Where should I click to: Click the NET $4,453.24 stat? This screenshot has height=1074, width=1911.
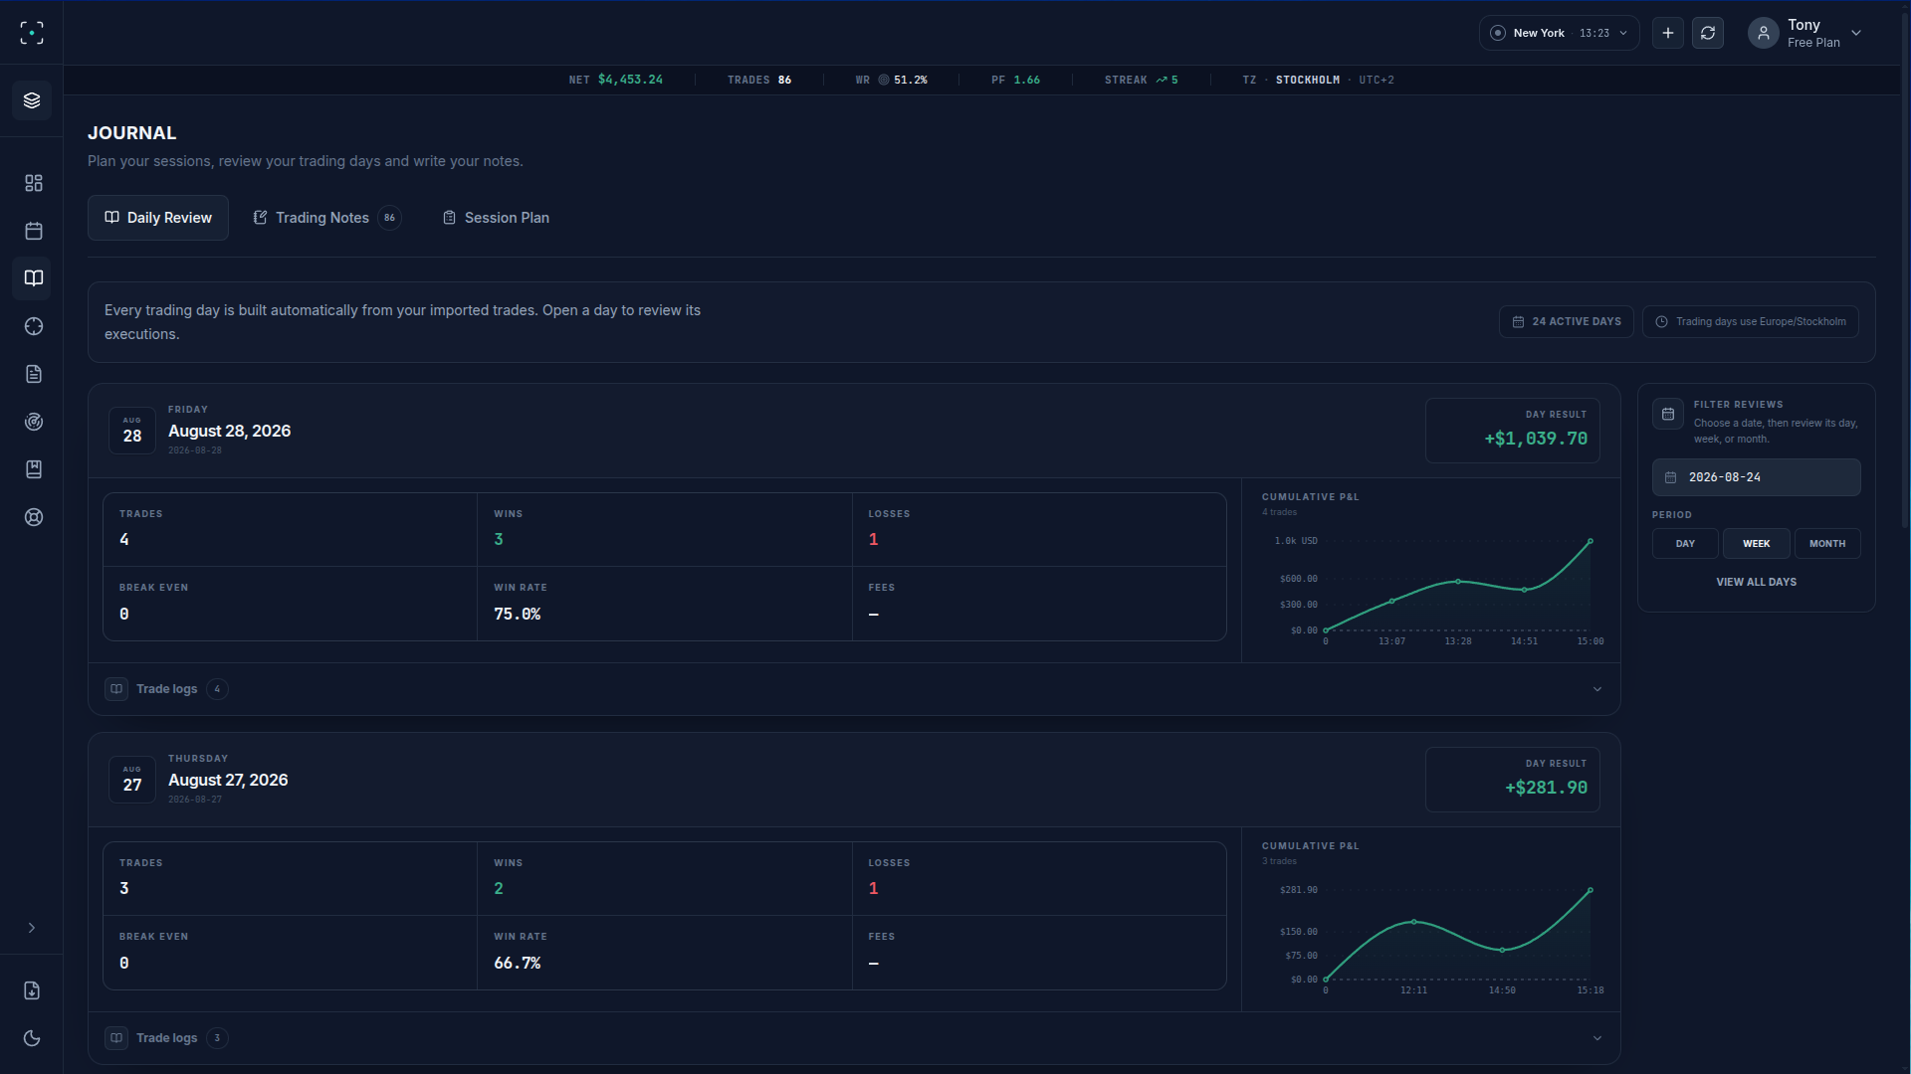pyautogui.click(x=615, y=80)
